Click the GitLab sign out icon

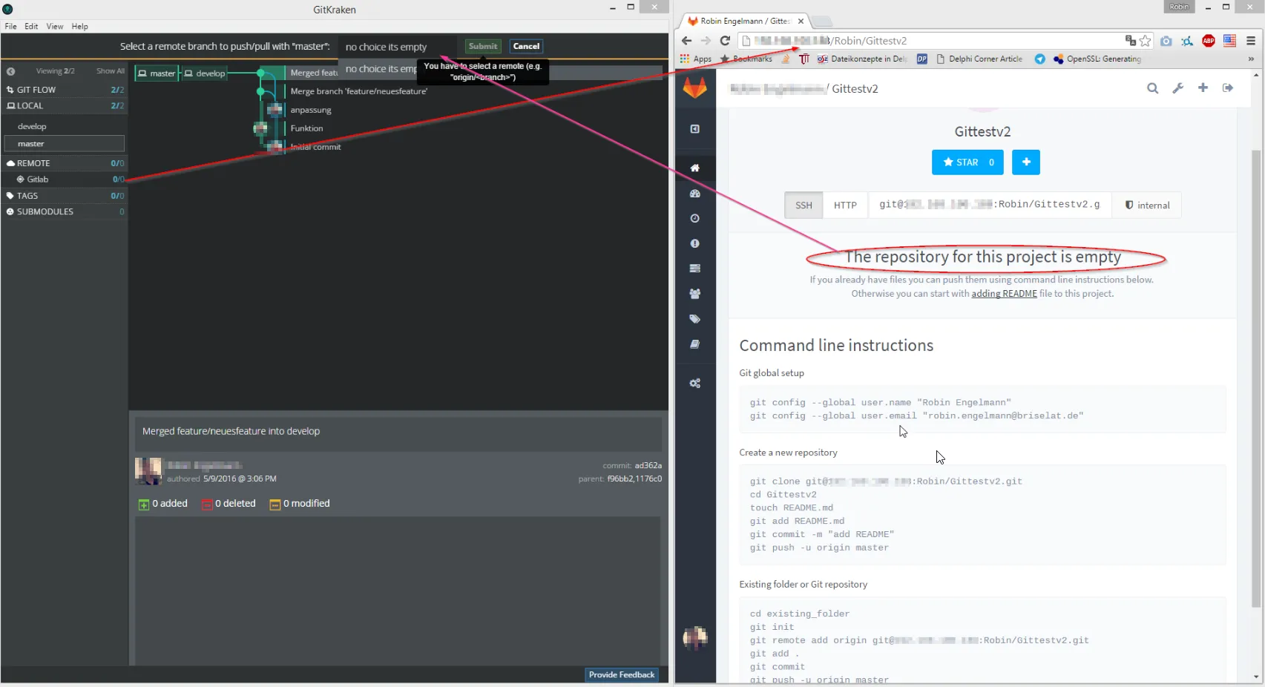click(x=1228, y=88)
